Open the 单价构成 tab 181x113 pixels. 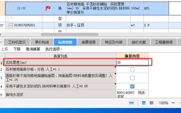click(42, 42)
